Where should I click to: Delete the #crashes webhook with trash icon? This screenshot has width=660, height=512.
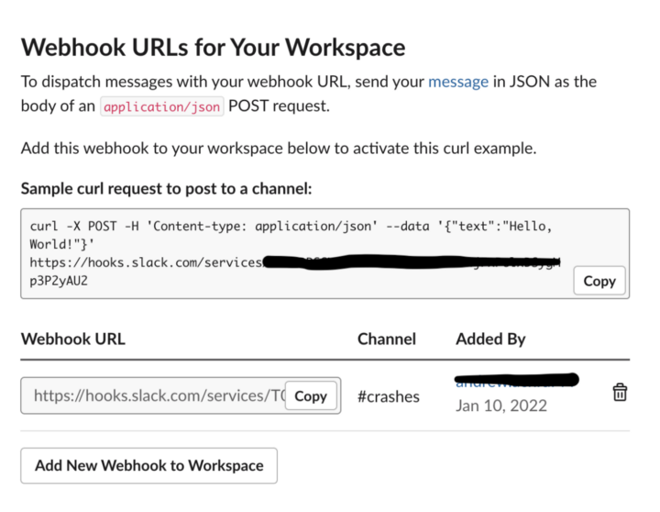pyautogui.click(x=620, y=393)
